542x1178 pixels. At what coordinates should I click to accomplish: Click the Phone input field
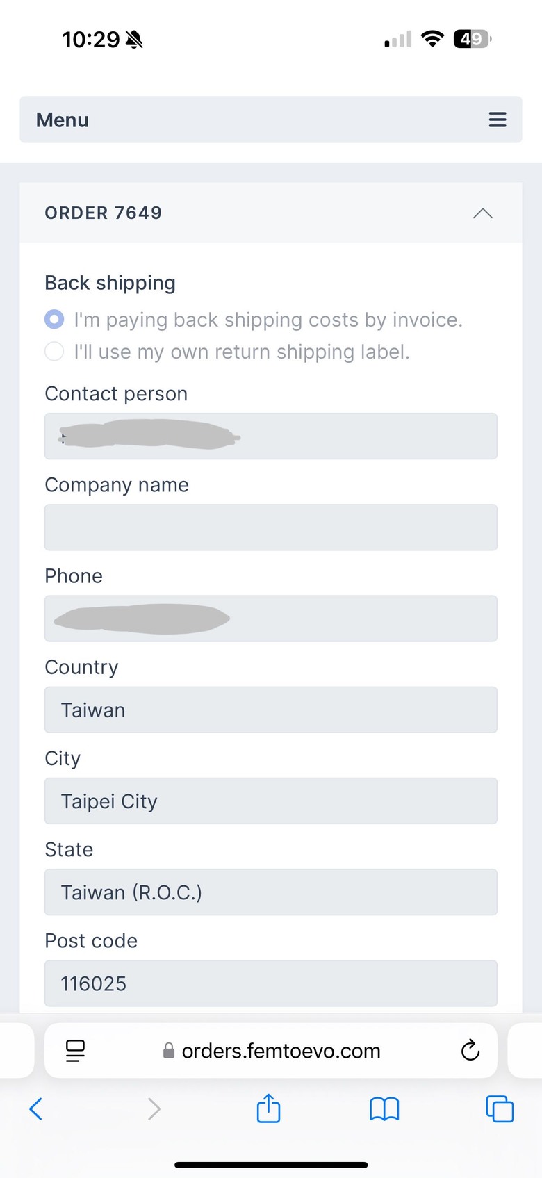(271, 619)
